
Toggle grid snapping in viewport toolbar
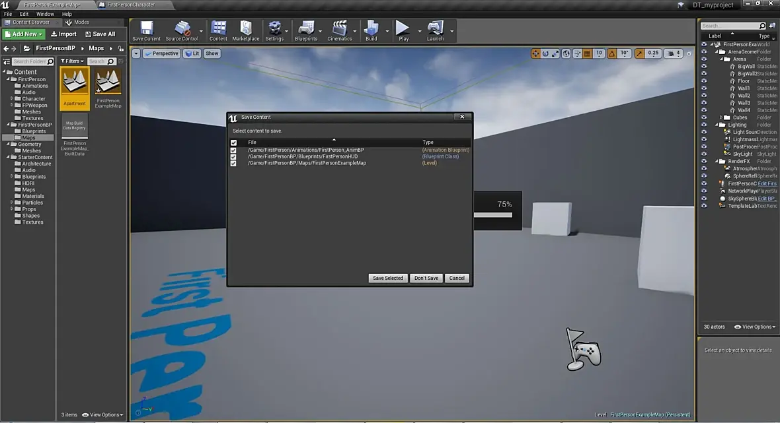click(588, 53)
